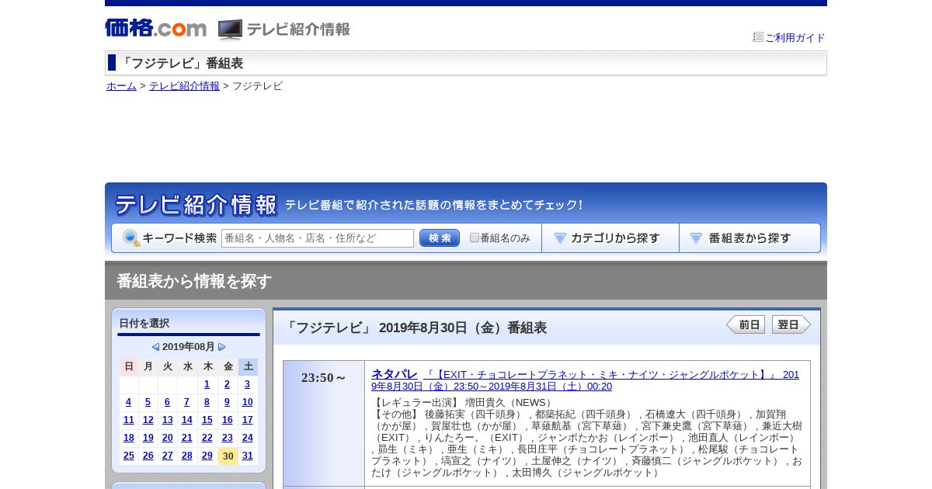Select August 22 in calendar

pos(207,438)
